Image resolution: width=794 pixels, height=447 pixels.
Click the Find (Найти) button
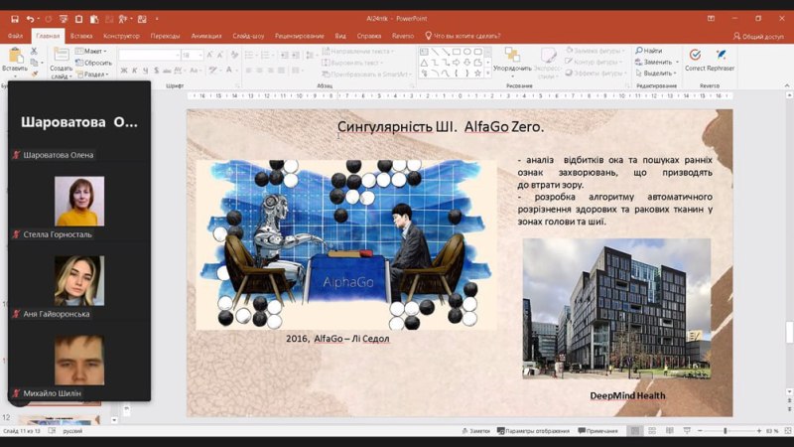[x=649, y=51]
